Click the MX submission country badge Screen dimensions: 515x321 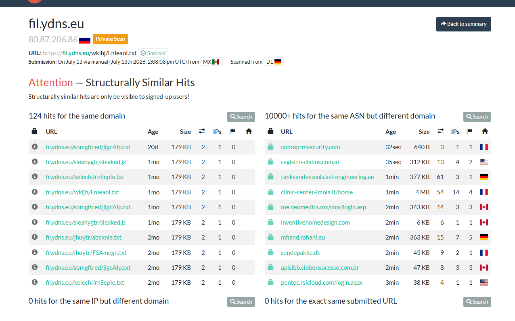tap(211, 62)
